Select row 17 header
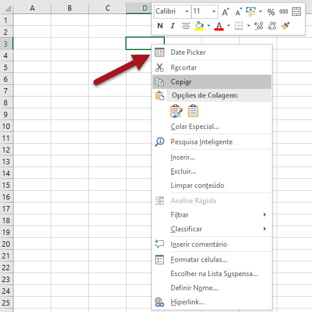The image size is (312, 312). [x=6, y=209]
